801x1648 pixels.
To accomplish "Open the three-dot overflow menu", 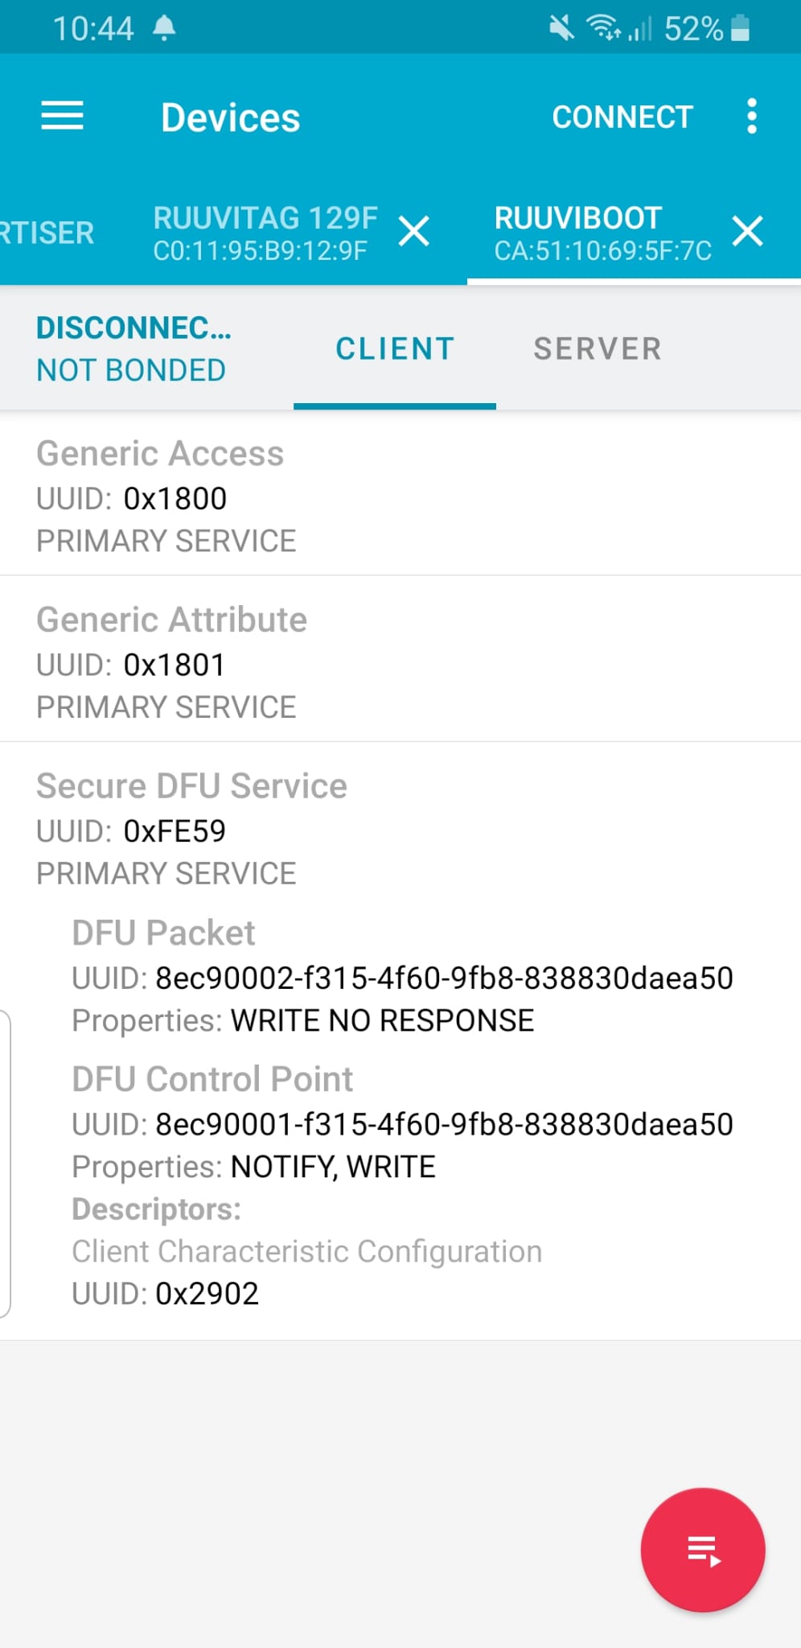I will point(751,117).
